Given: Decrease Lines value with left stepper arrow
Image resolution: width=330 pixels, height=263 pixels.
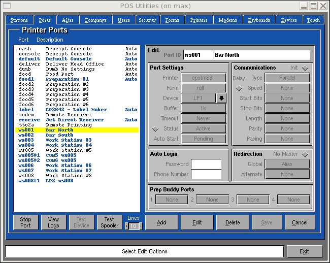Looking at the screenshot, I should 126,226.
